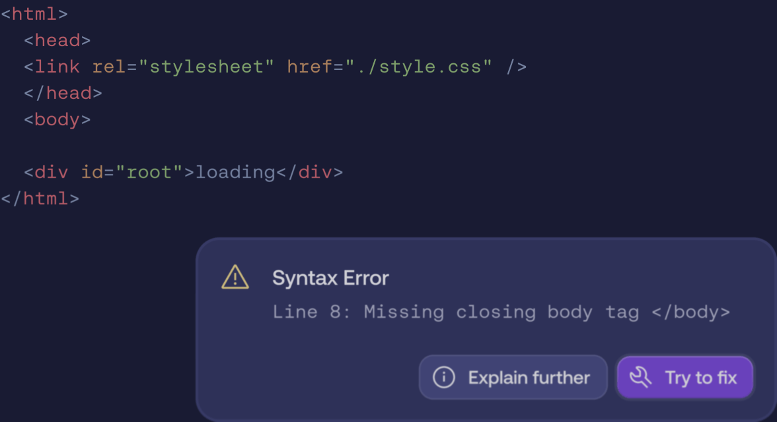Click the closing head tag
777x422 pixels.
tap(63, 93)
